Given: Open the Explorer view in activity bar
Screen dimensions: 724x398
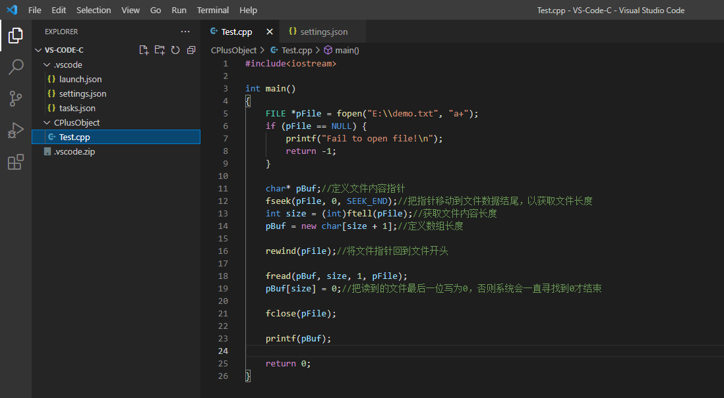Looking at the screenshot, I should coord(16,36).
